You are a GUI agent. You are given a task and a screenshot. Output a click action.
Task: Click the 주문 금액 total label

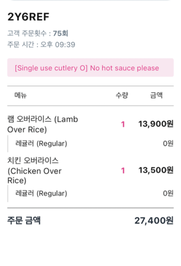(x=24, y=221)
